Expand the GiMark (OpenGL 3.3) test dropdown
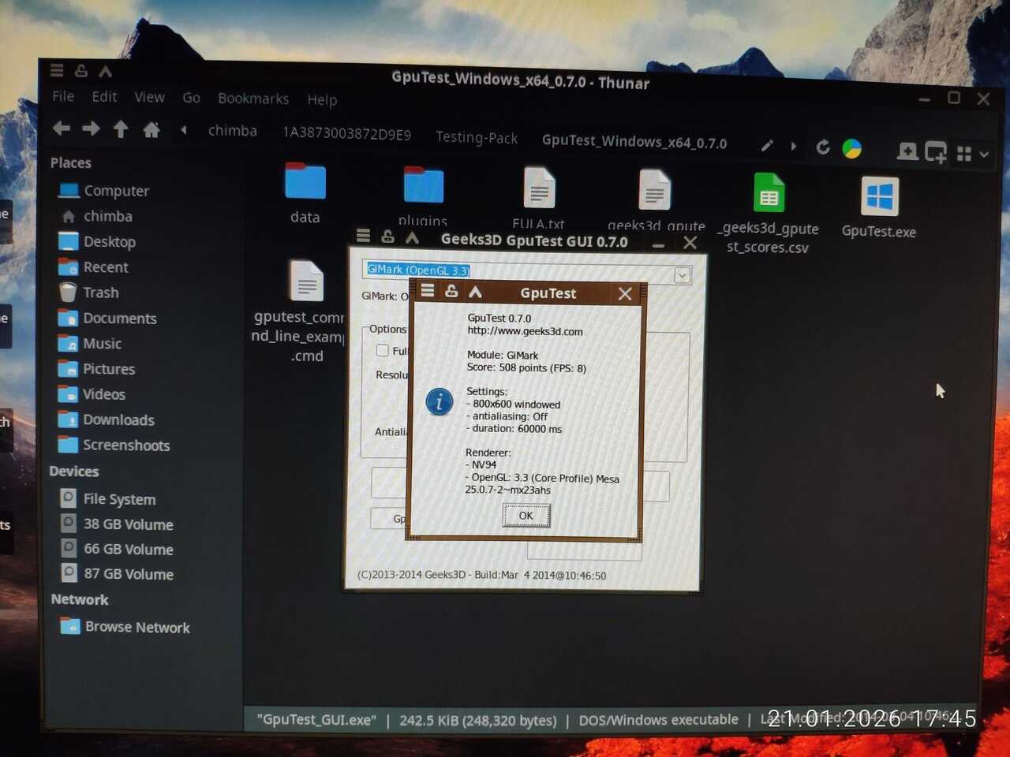1010x757 pixels. [682, 275]
